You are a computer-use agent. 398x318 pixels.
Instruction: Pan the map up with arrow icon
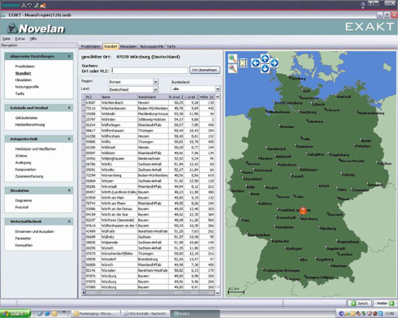pyautogui.click(x=265, y=58)
